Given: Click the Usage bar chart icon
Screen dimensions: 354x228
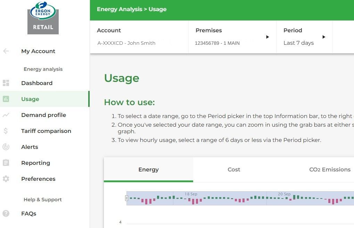Looking at the screenshot, I should tap(6, 99).
